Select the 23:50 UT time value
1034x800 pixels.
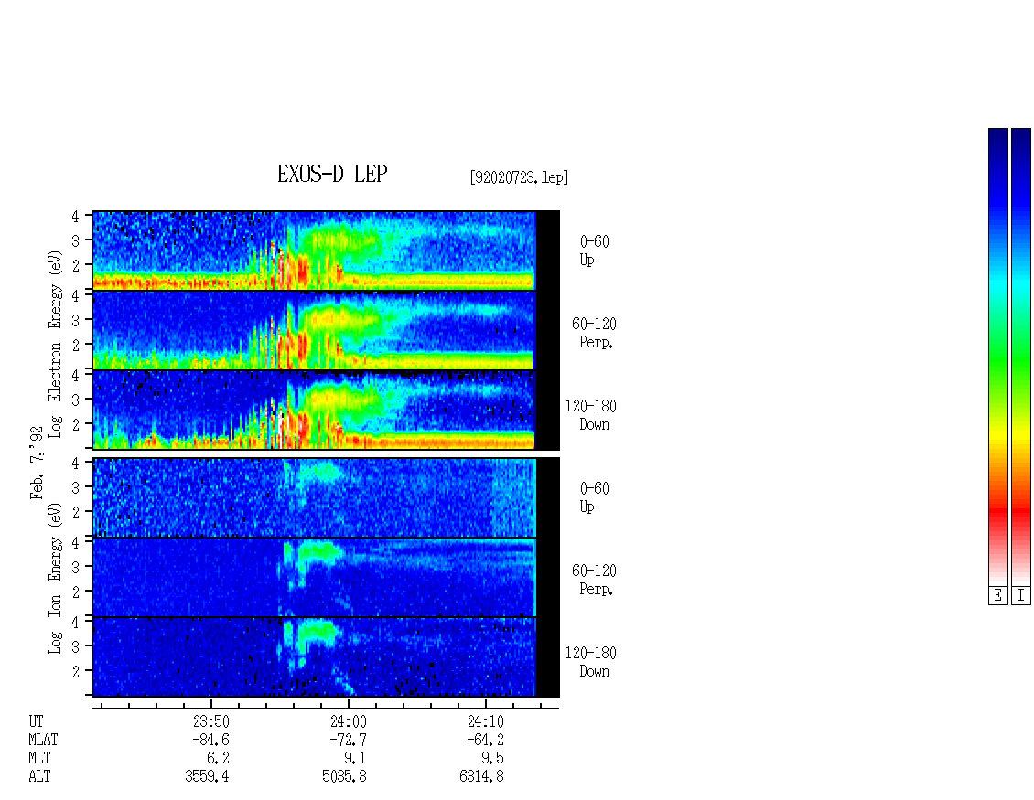coord(211,721)
